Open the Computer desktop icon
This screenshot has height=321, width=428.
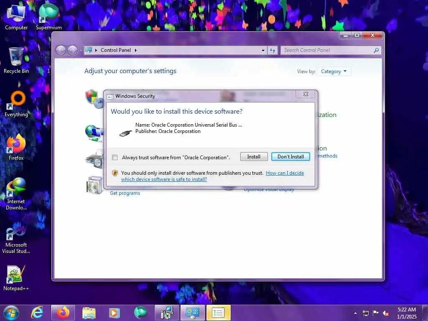click(16, 17)
